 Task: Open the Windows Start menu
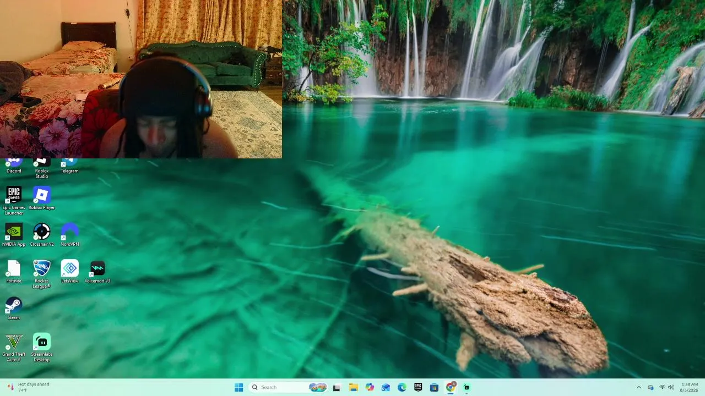click(x=238, y=387)
